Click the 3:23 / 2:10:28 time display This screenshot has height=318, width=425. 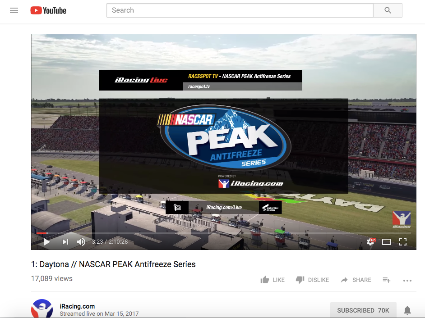[x=110, y=242]
